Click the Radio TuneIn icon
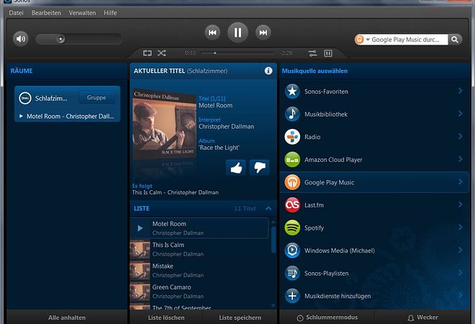The height and width of the screenshot is (324, 475). pyautogui.click(x=292, y=137)
